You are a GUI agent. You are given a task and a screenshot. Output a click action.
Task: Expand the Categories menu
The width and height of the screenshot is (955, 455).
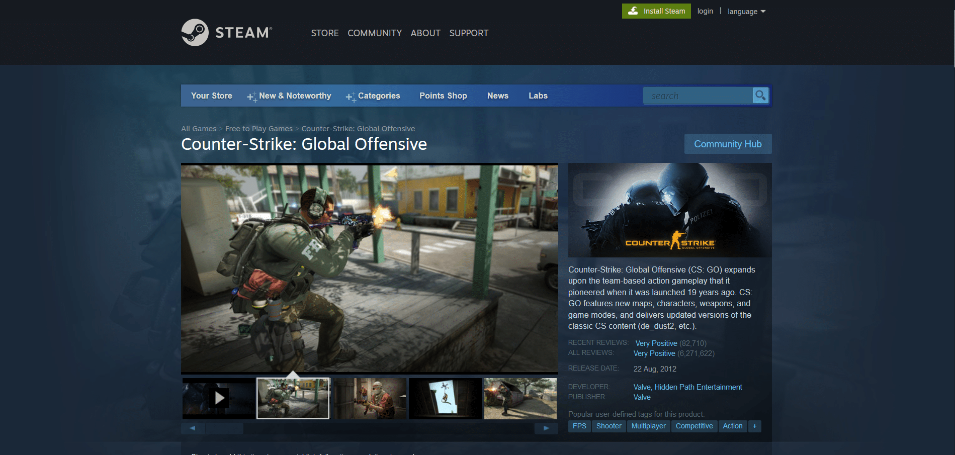coord(373,96)
